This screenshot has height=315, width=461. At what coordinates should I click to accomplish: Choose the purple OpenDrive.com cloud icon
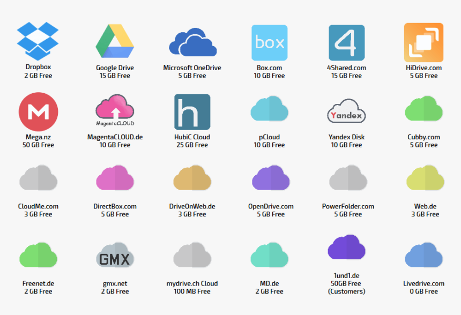[x=271, y=178]
